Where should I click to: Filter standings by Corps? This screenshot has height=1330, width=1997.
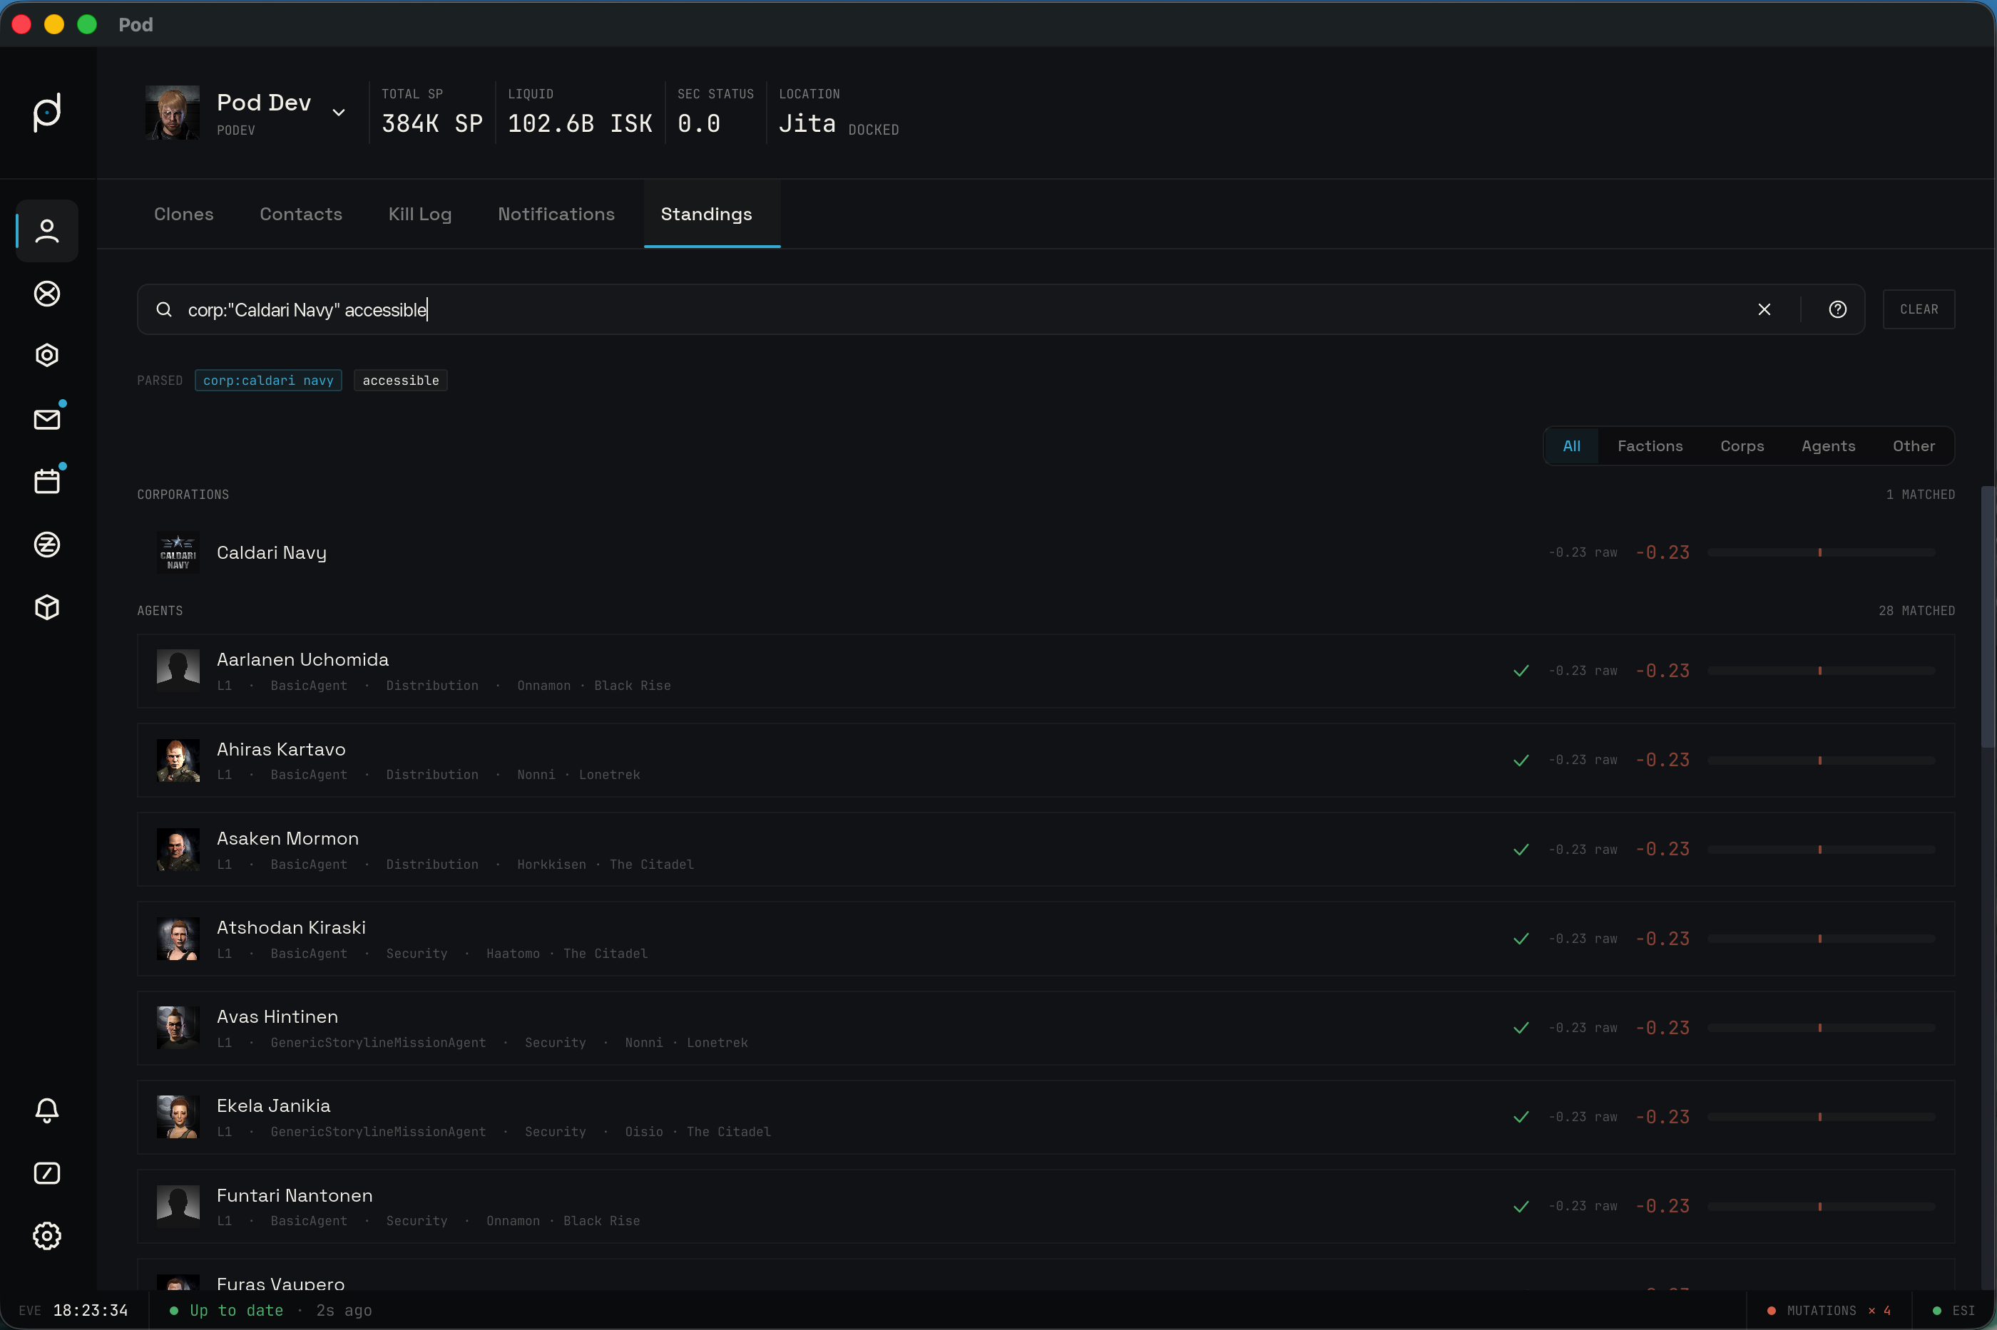click(1742, 446)
